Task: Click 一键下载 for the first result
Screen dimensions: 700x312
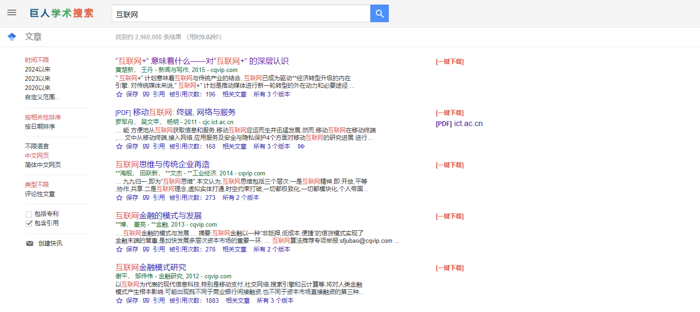Action: (x=449, y=61)
